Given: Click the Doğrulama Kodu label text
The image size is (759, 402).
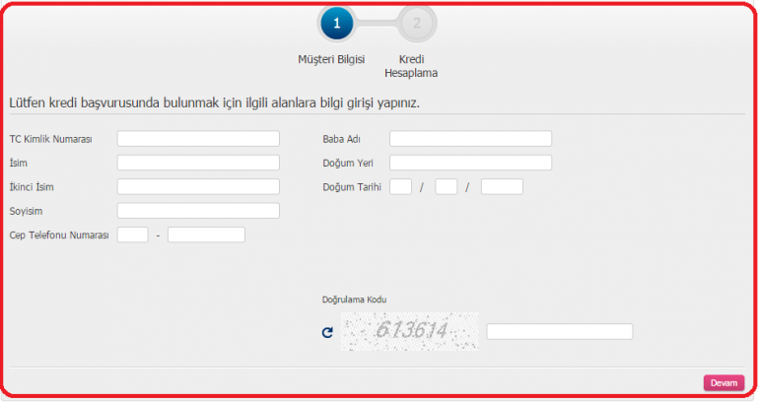Looking at the screenshot, I should (355, 300).
